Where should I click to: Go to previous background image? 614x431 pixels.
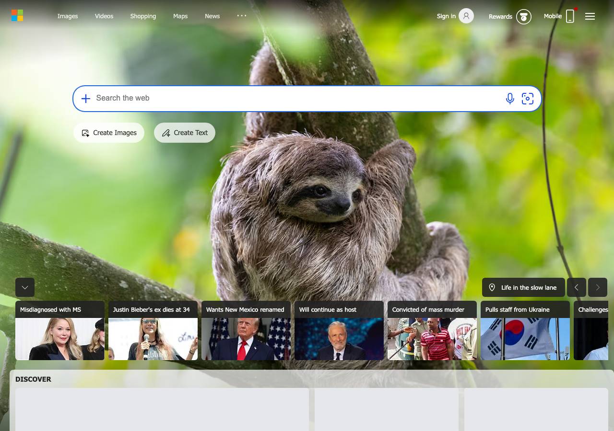(577, 287)
